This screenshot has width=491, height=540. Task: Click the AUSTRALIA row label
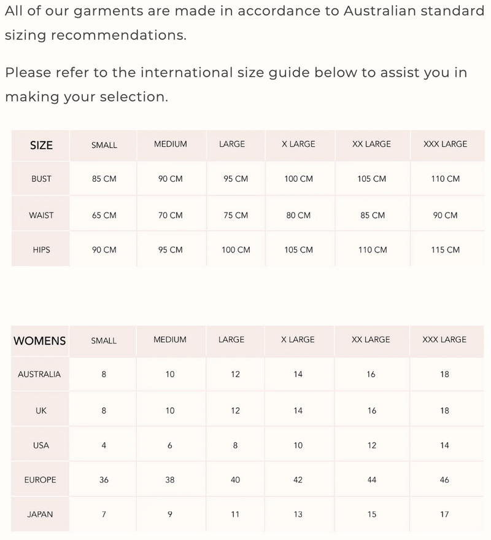(x=40, y=374)
